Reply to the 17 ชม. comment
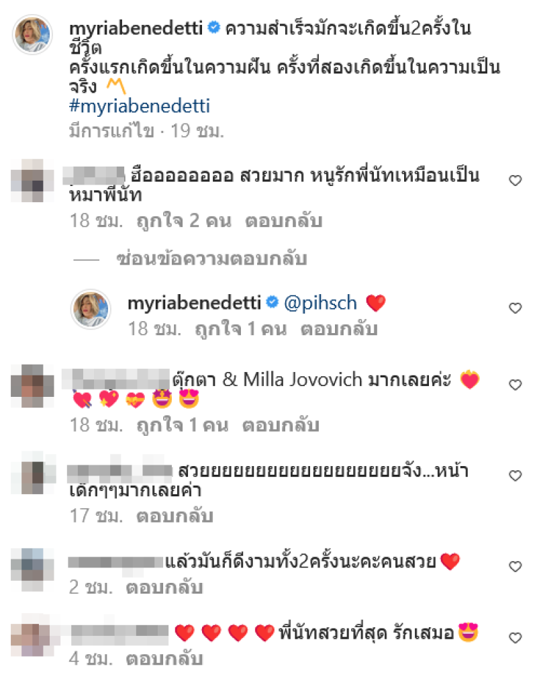 point(175,516)
